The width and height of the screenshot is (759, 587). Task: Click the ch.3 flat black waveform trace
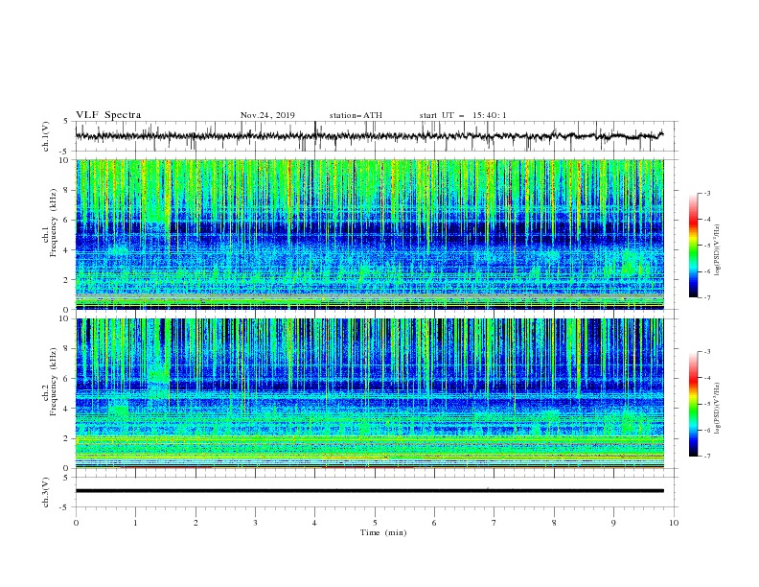coord(370,491)
